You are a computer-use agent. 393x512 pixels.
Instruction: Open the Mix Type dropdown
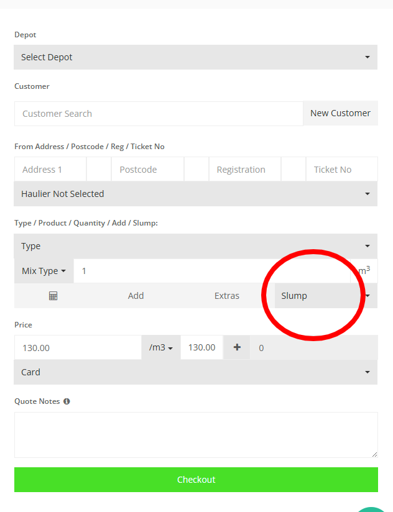tap(44, 271)
